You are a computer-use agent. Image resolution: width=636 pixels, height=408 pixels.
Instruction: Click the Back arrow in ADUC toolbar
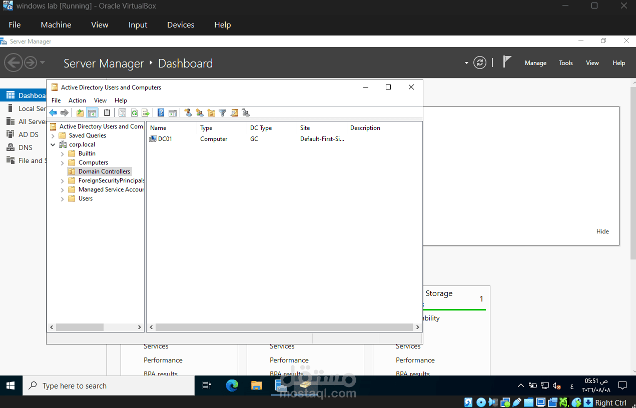click(x=53, y=113)
